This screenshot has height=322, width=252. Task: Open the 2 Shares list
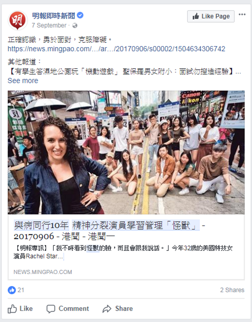tap(232, 290)
